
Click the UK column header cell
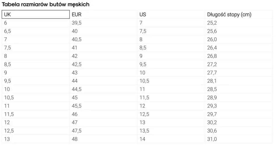36,15
